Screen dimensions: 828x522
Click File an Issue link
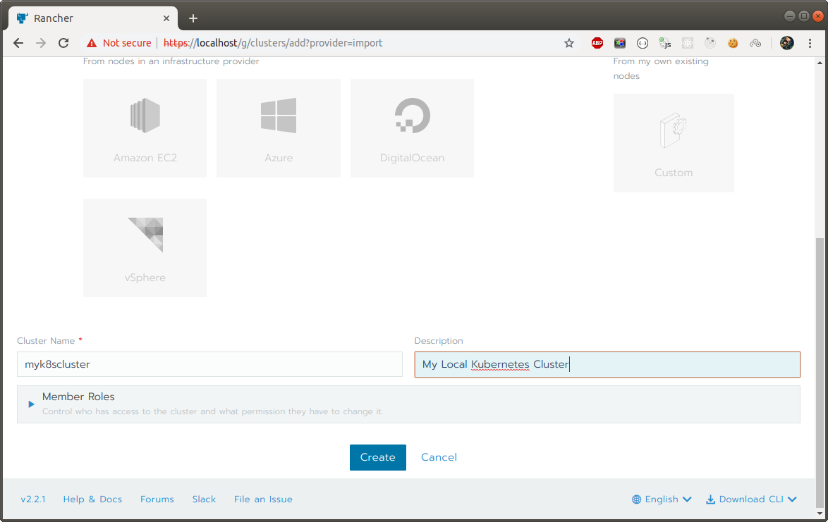coord(263,499)
